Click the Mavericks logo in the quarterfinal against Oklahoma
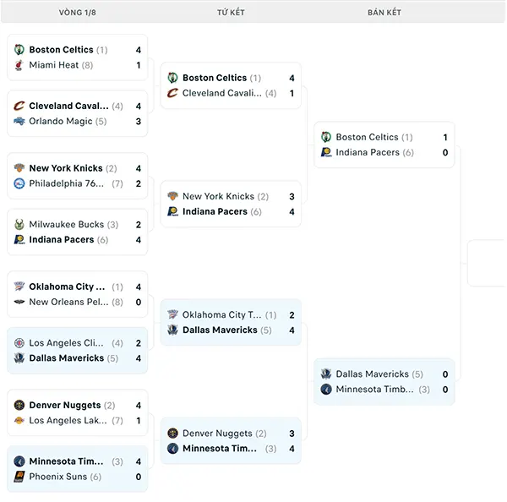This screenshot has height=502, width=507. click(x=172, y=330)
